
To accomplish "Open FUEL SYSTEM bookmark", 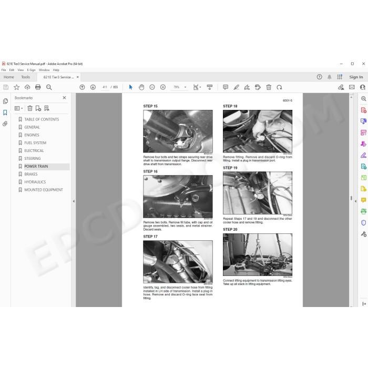I will click(x=35, y=142).
